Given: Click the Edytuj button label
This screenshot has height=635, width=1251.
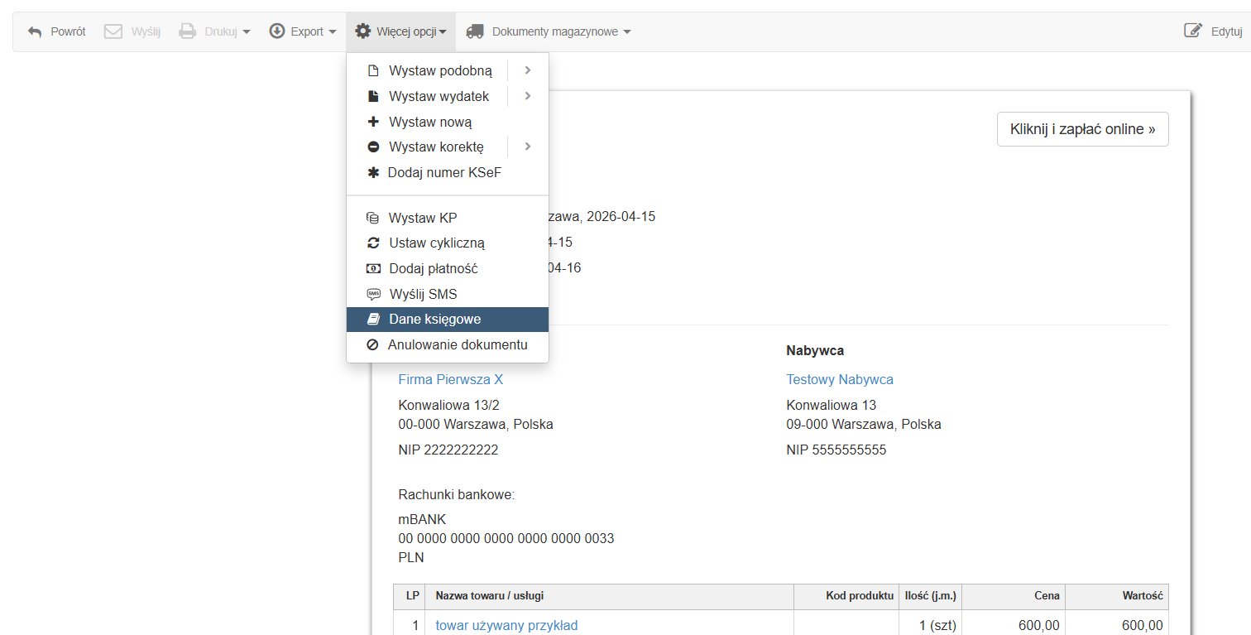Looking at the screenshot, I should 1227,32.
